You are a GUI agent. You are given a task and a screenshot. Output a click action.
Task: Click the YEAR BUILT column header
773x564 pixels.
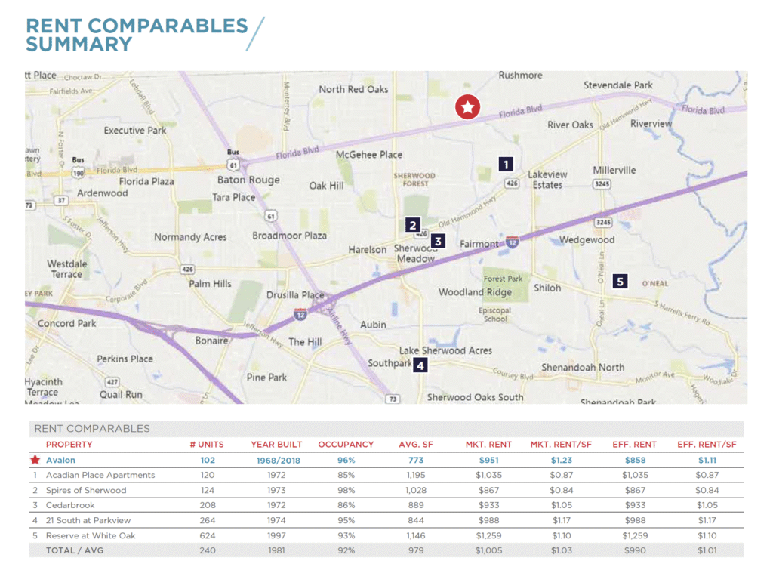[276, 444]
